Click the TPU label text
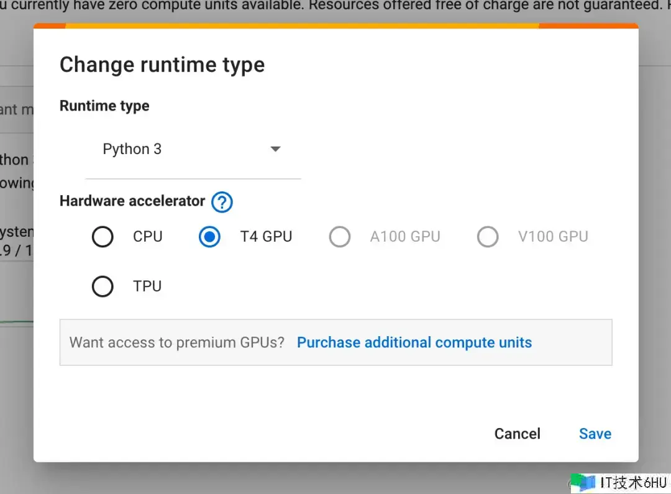 point(147,286)
